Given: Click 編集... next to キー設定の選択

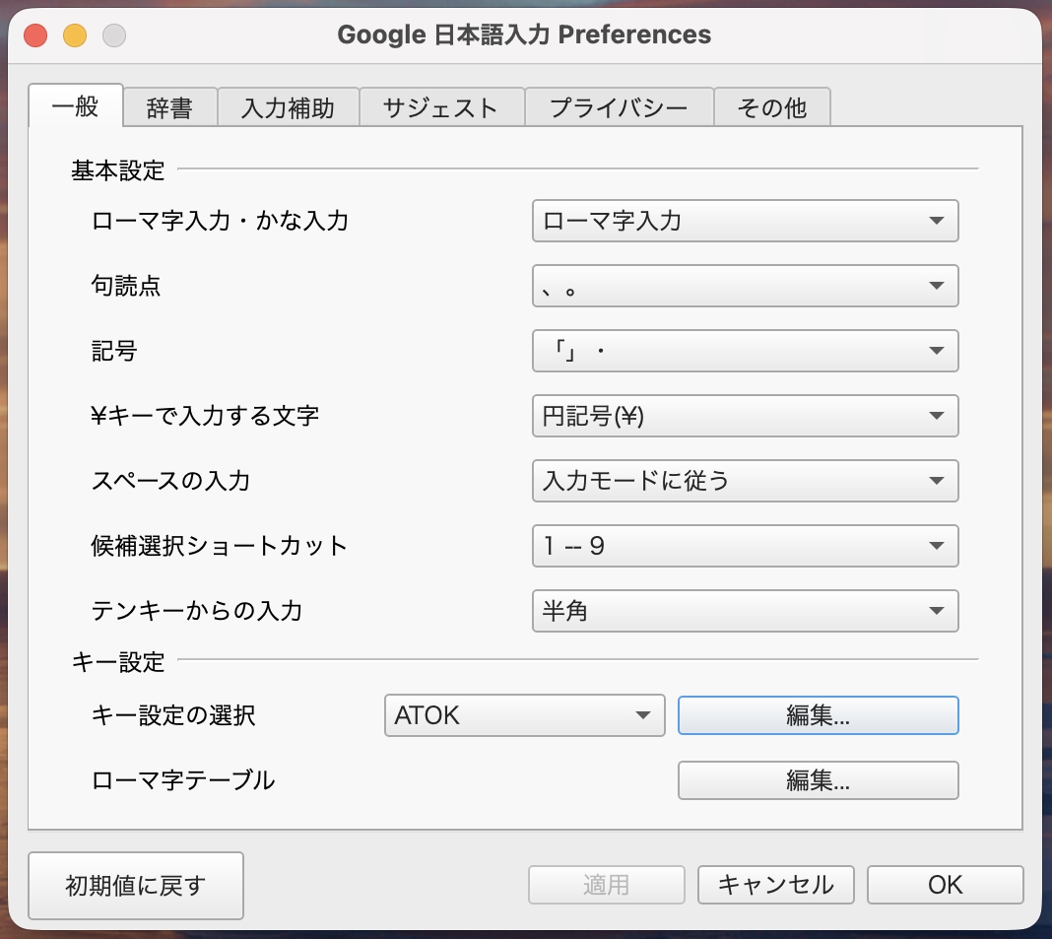Looking at the screenshot, I should point(818,715).
